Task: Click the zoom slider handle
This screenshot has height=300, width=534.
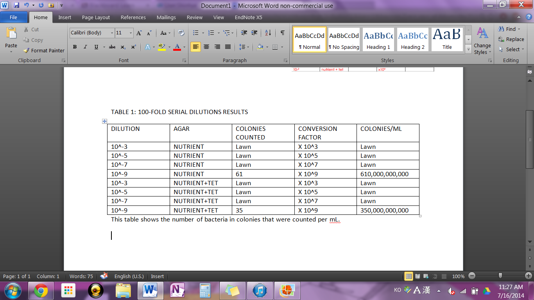Action: [500, 276]
